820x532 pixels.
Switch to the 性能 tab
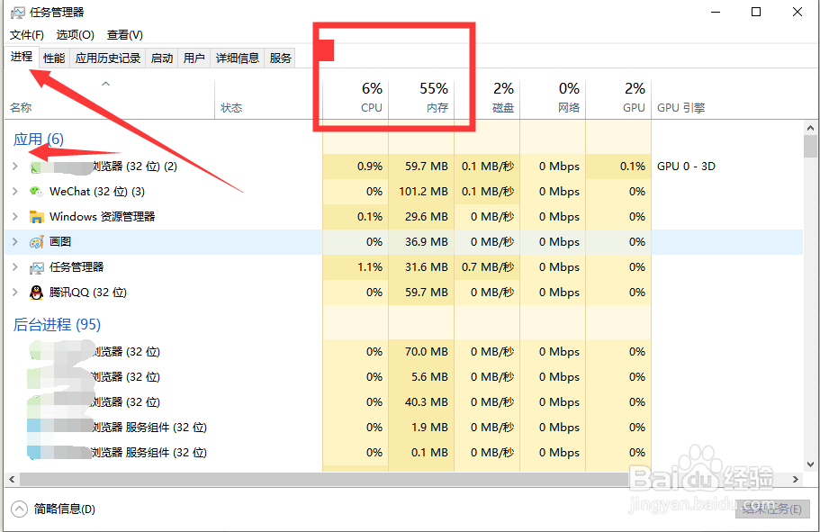54,59
